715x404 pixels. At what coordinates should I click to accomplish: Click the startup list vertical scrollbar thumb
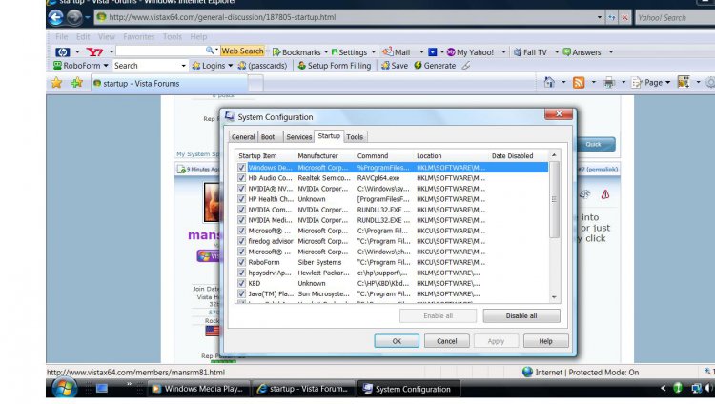pyautogui.click(x=554, y=199)
